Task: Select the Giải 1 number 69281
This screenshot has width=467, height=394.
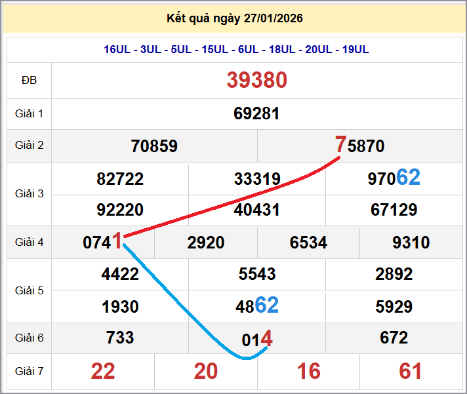Action: 256,113
